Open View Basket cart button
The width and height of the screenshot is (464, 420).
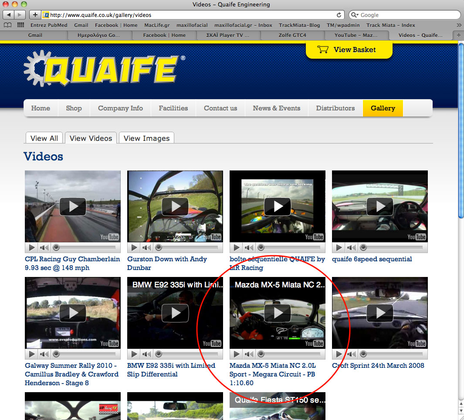tap(349, 50)
